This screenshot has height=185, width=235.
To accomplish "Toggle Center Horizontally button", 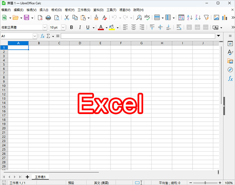I will (x=133, y=27).
